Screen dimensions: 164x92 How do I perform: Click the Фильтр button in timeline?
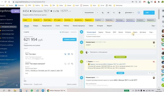152,73
